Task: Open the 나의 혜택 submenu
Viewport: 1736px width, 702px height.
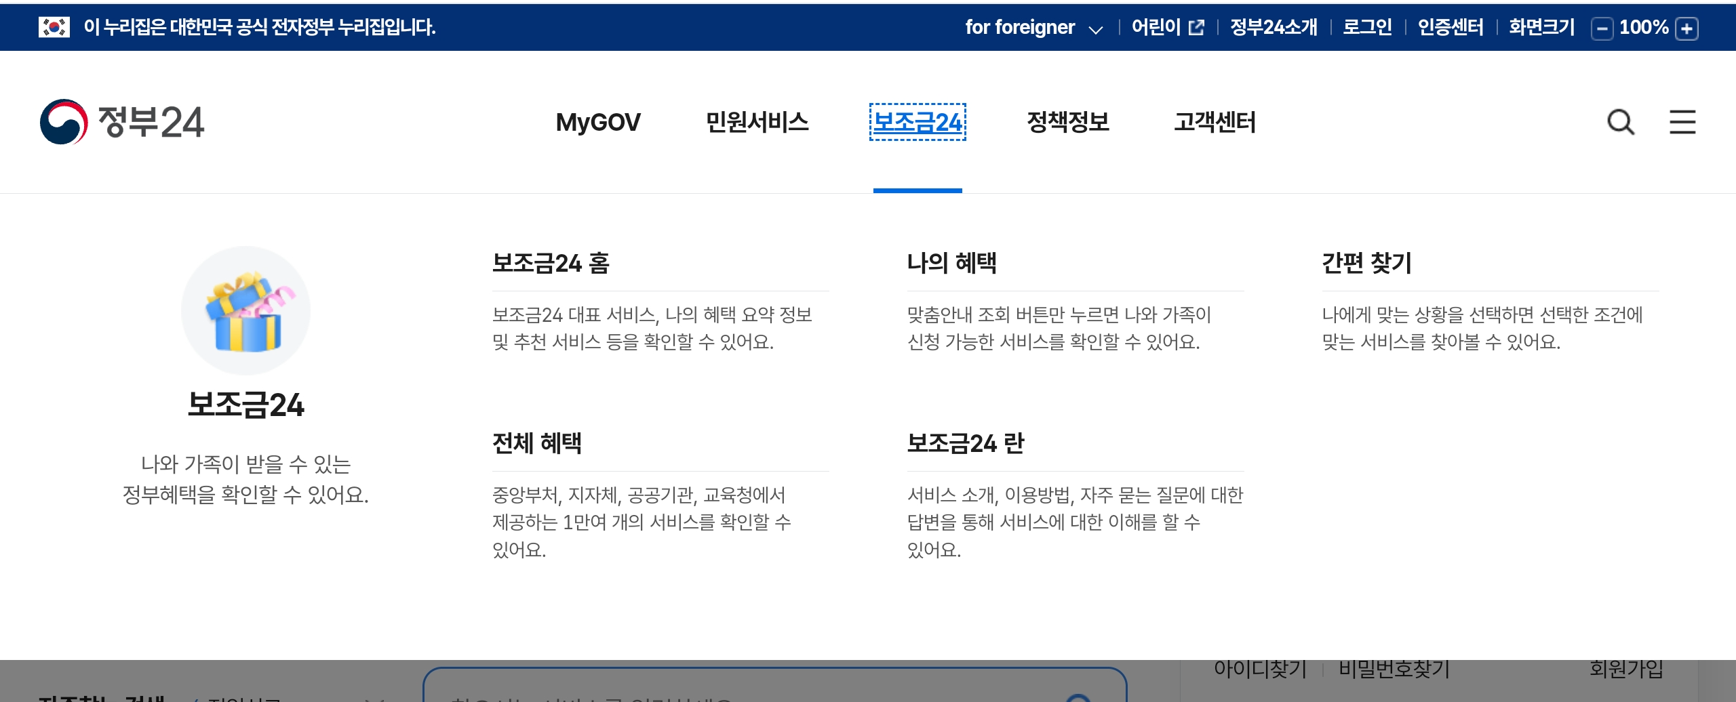Action: (952, 263)
